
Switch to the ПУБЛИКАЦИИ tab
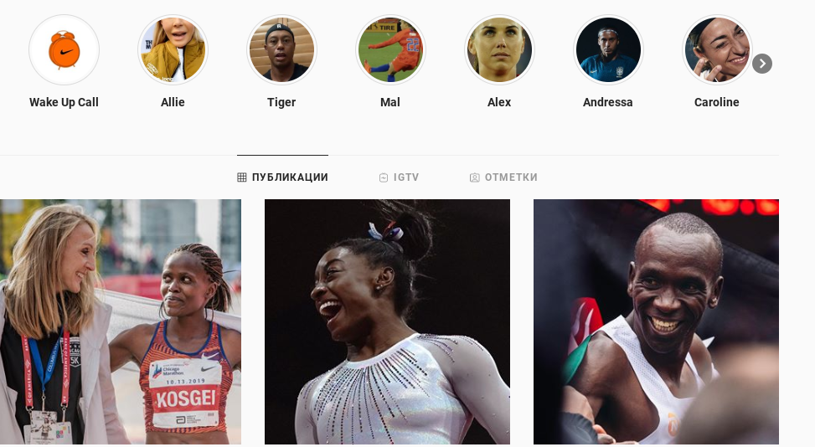[x=283, y=177]
